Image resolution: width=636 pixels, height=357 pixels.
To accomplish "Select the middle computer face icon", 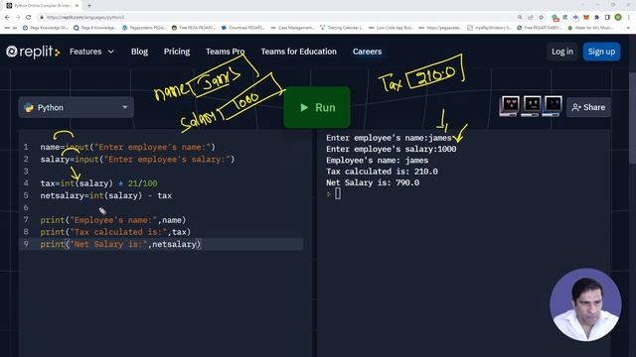I will tap(531, 106).
